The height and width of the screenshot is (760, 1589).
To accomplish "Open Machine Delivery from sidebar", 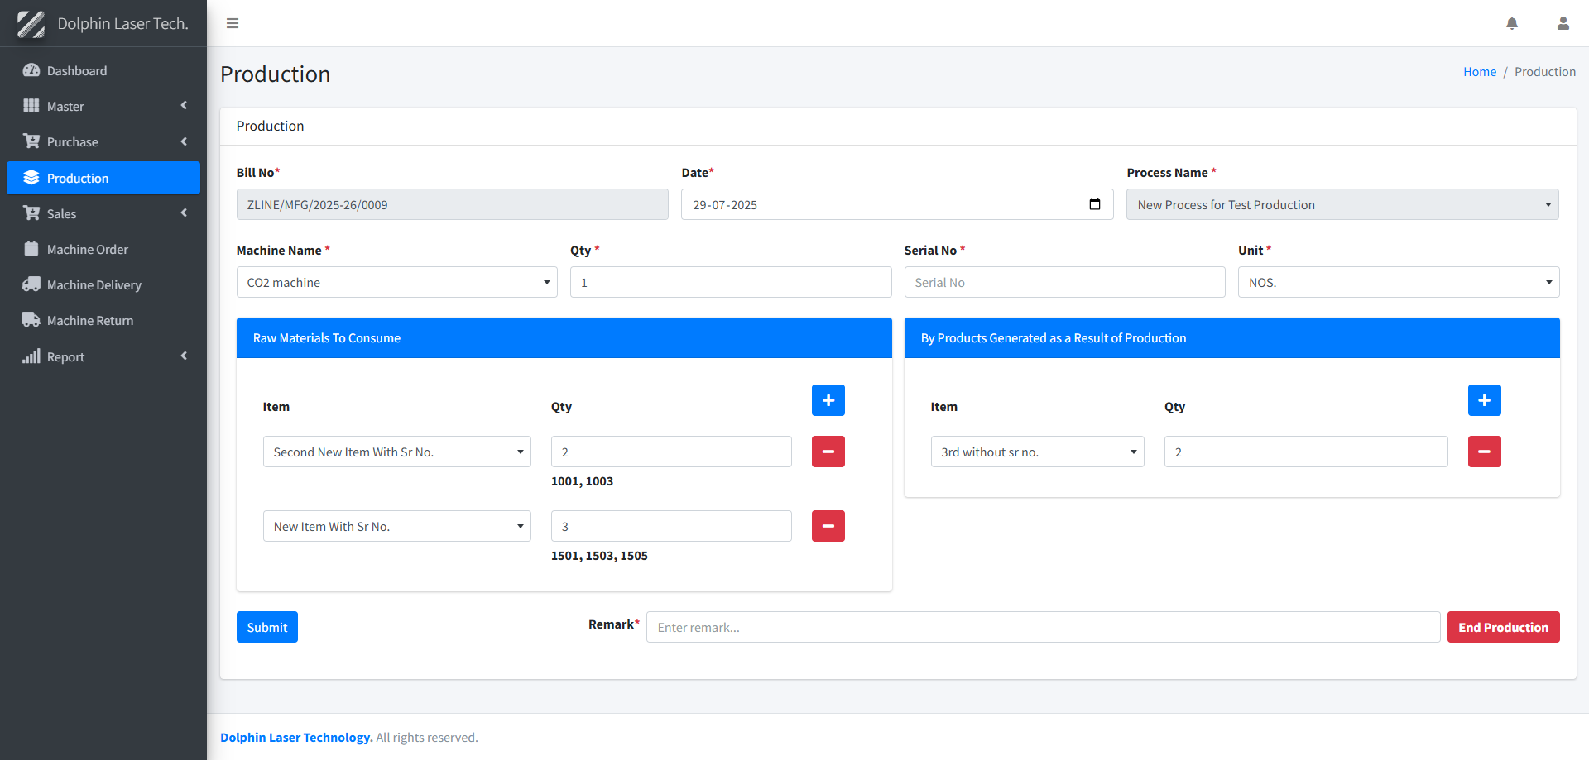I will tap(94, 284).
